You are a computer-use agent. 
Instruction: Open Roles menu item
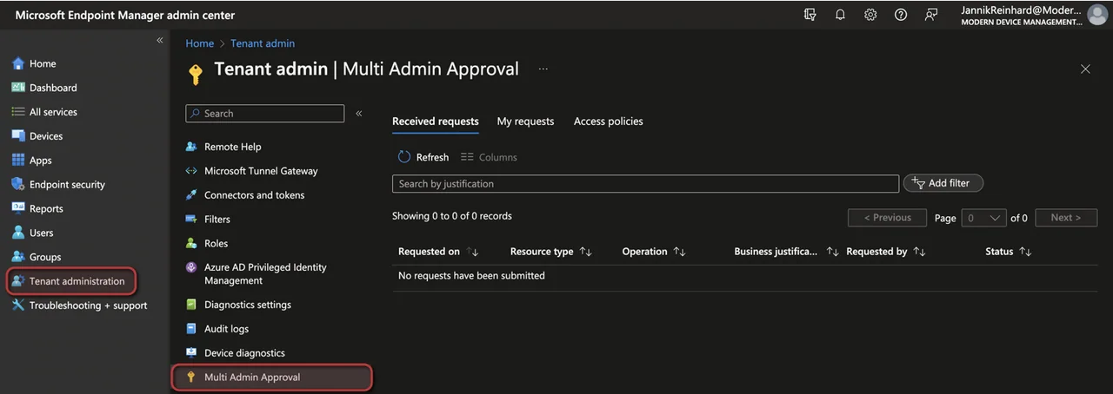click(x=216, y=244)
